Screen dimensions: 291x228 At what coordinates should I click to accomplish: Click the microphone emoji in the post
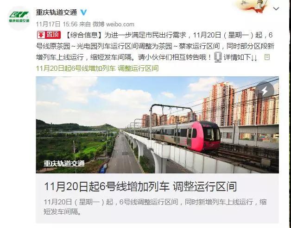pyautogui.click(x=218, y=57)
